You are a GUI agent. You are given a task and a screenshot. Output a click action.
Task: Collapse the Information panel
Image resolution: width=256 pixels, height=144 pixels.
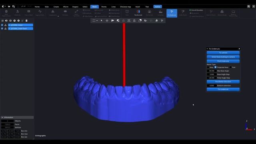pos(2,117)
